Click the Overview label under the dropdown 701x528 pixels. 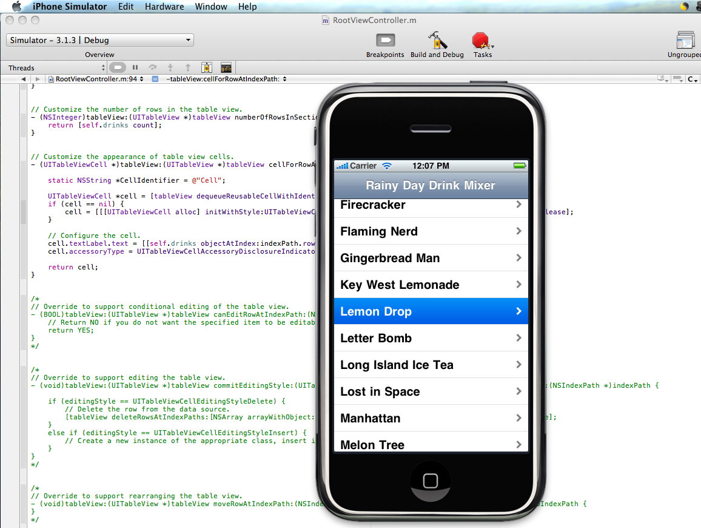[99, 55]
